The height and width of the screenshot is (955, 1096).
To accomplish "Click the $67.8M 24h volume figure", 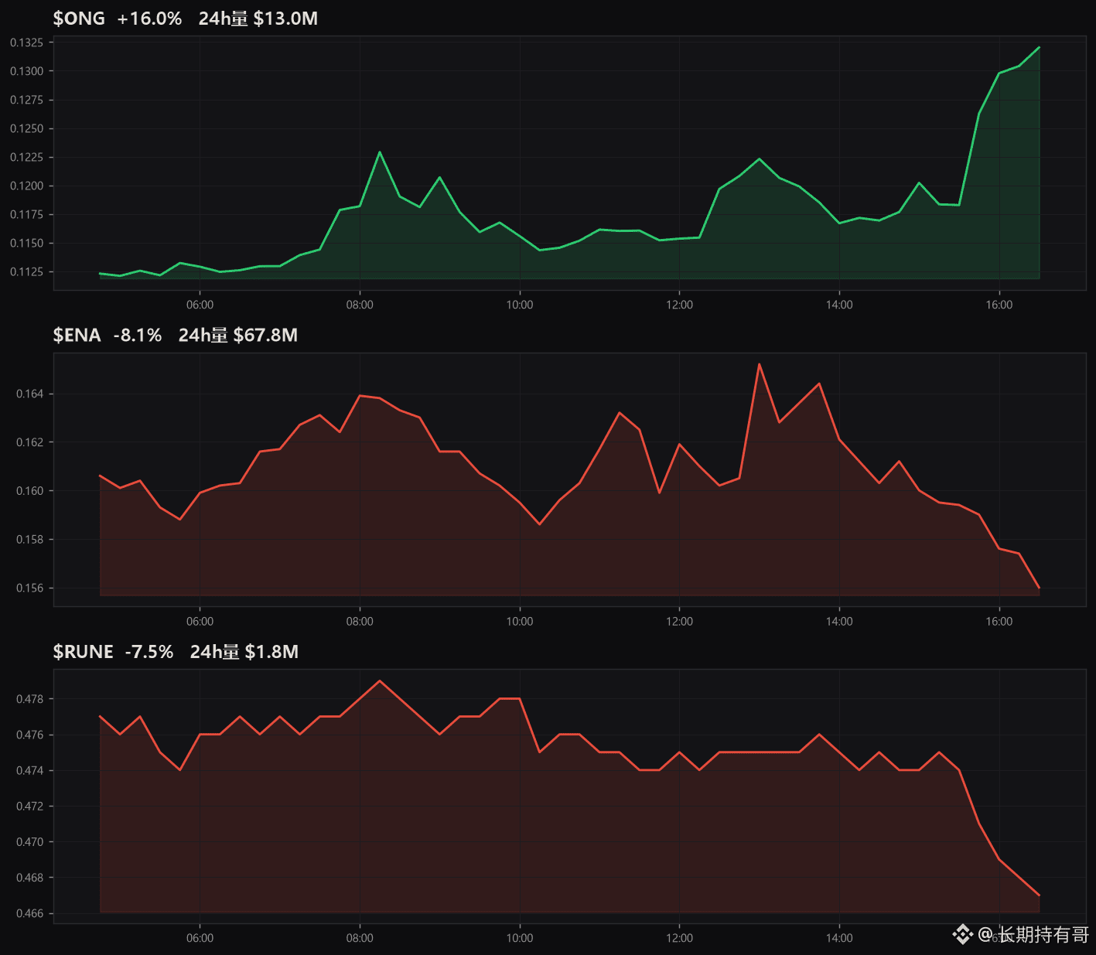I will click(x=265, y=335).
